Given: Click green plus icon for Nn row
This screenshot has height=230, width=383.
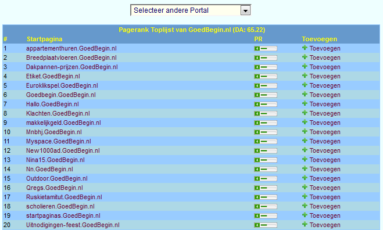Looking at the screenshot, I should click(305, 168).
